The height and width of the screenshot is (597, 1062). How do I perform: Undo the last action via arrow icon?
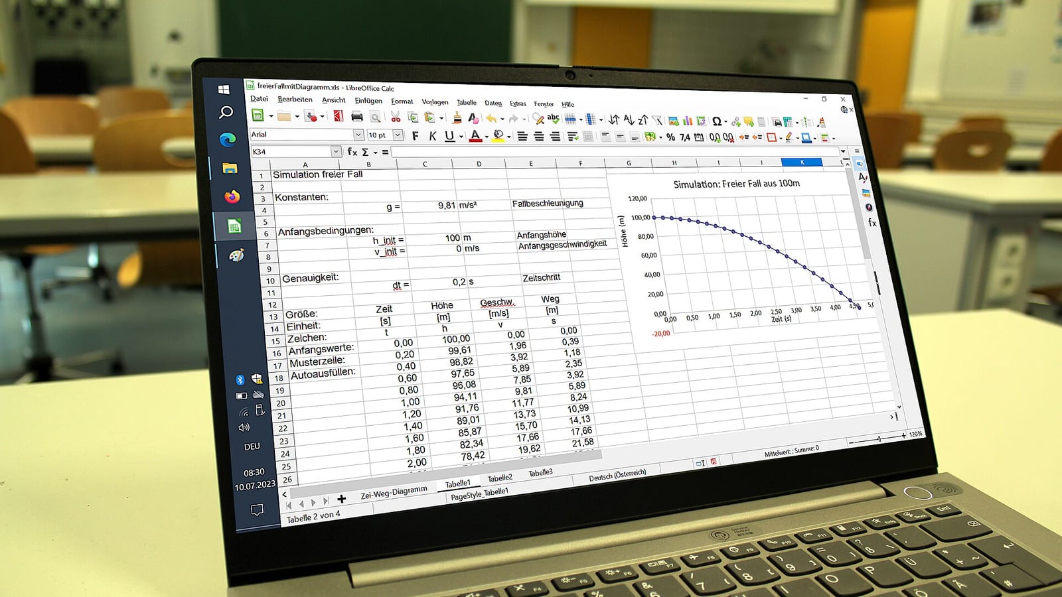tap(491, 119)
